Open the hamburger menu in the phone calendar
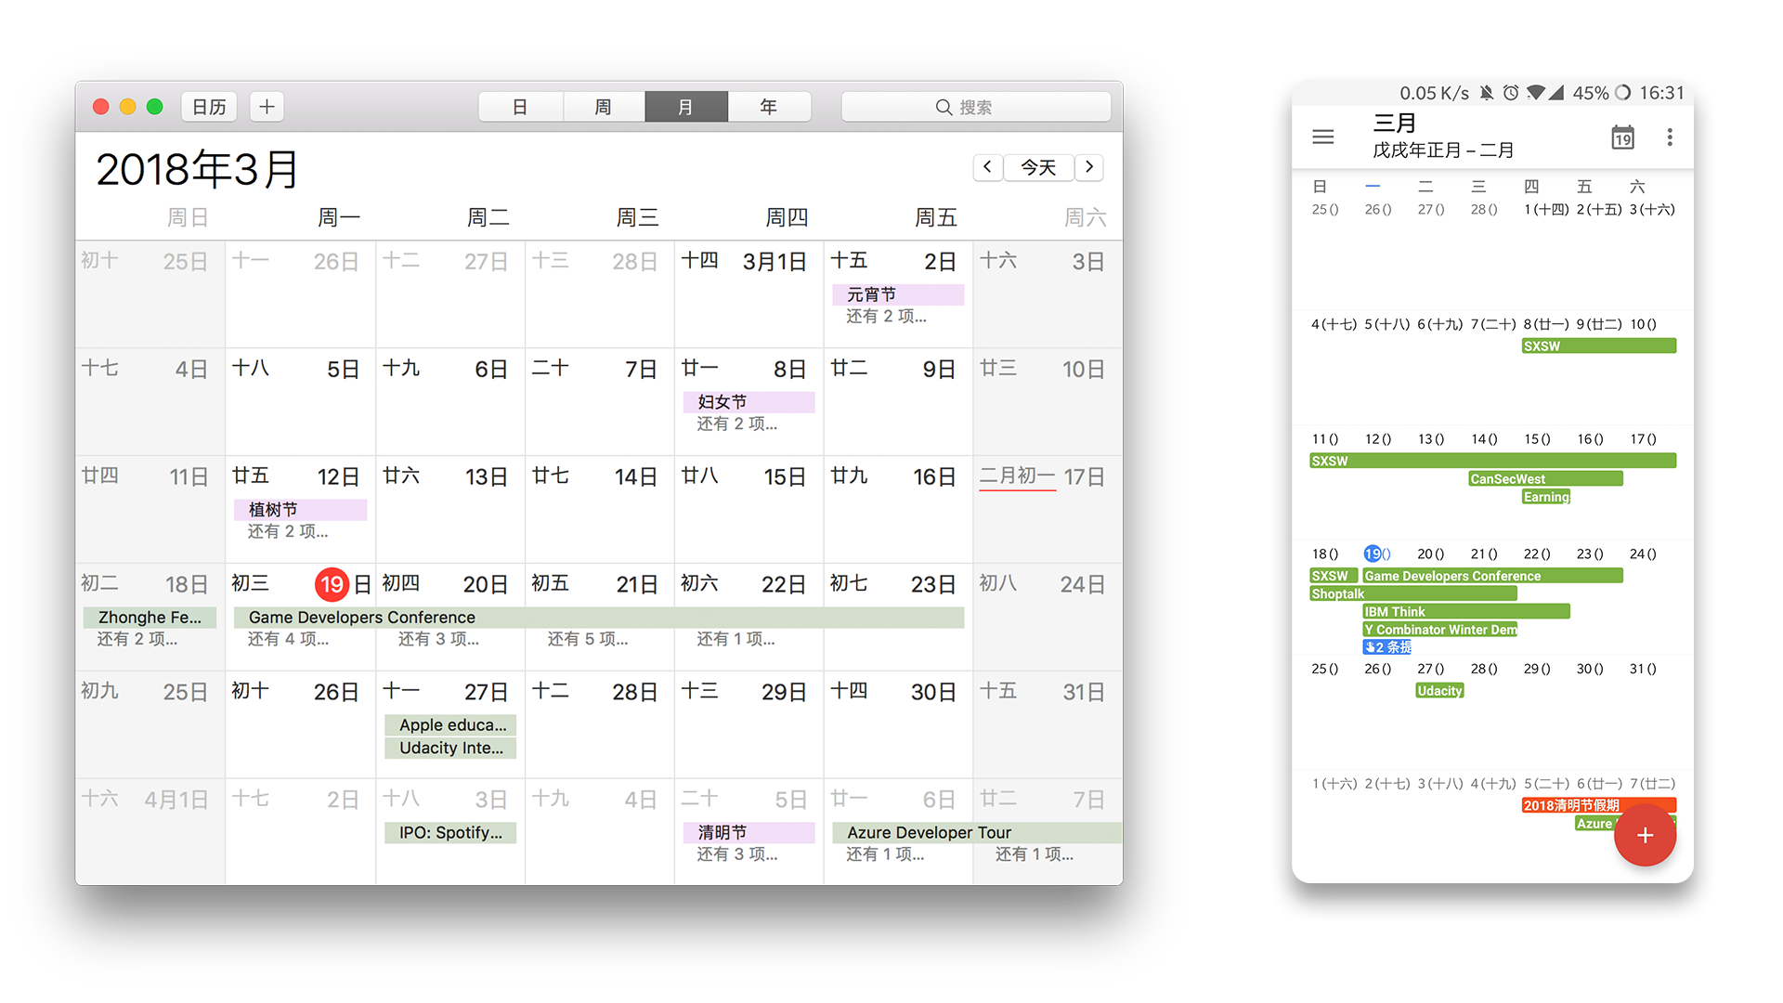The width and height of the screenshot is (1783, 1003). click(x=1323, y=137)
